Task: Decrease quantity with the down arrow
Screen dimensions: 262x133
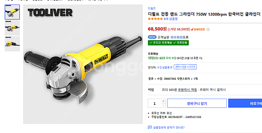Action: [163, 105]
